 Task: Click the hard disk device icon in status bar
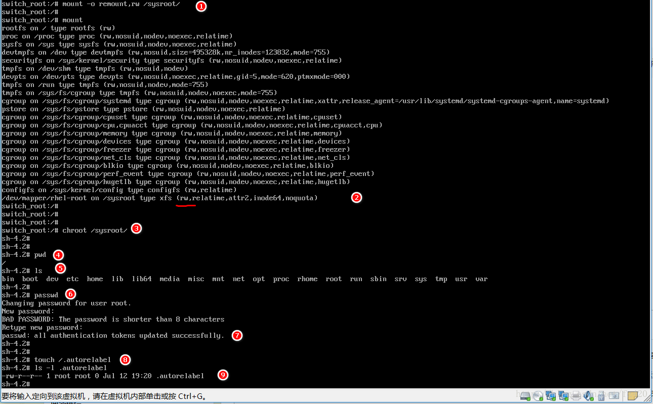pyautogui.click(x=525, y=396)
